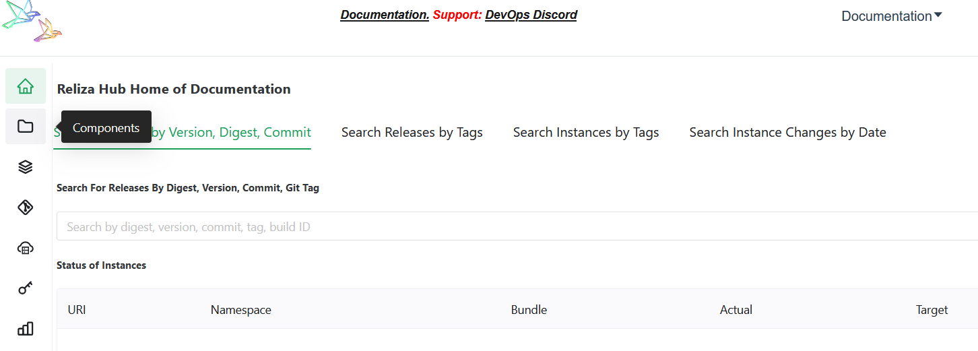978x351 pixels.
Task: Click the Bundle column header
Action: pyautogui.click(x=529, y=310)
